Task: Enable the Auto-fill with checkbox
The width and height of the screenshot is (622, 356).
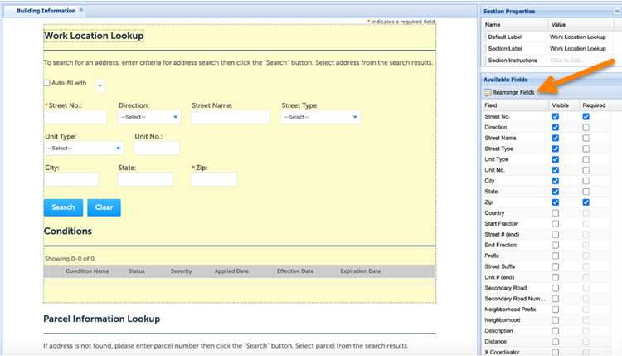Action: pyautogui.click(x=46, y=83)
